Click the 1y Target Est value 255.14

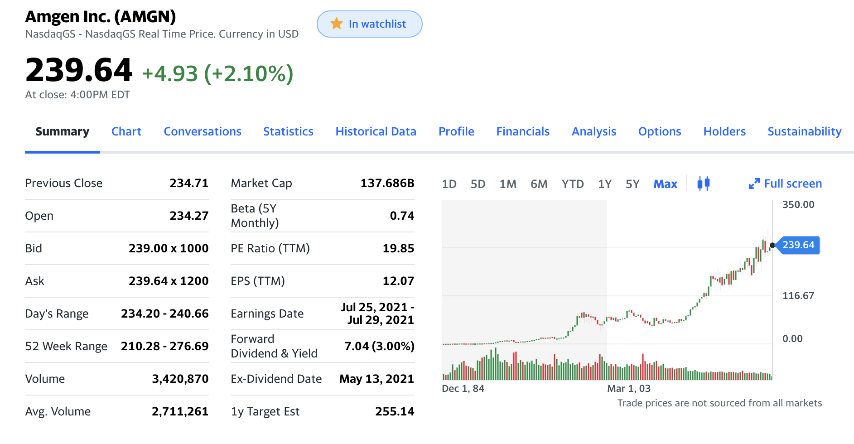[395, 411]
